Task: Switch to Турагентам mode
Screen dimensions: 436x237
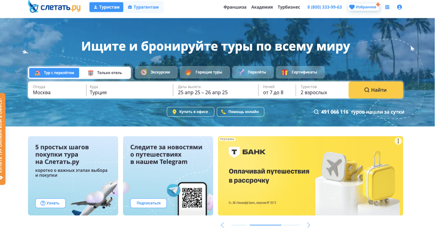Action: coord(143,7)
